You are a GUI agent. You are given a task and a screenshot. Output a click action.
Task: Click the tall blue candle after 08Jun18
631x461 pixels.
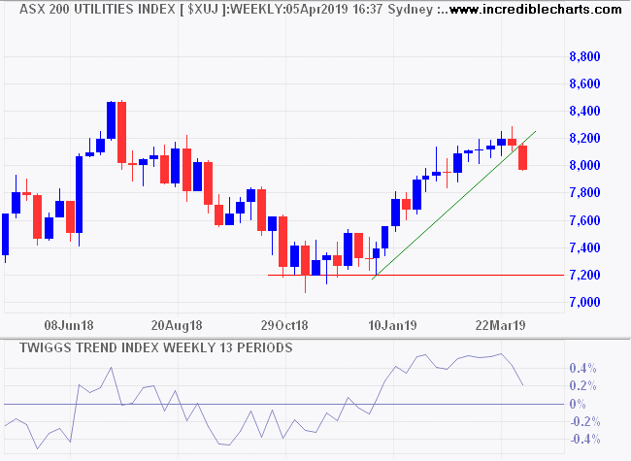(79, 194)
